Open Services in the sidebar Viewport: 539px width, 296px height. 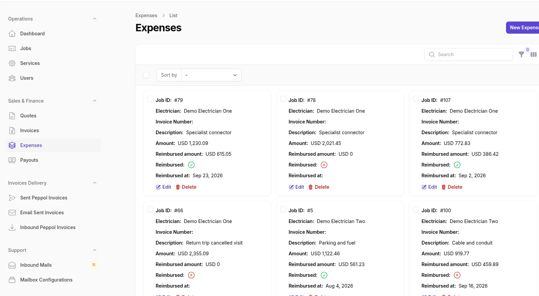(x=53, y=63)
